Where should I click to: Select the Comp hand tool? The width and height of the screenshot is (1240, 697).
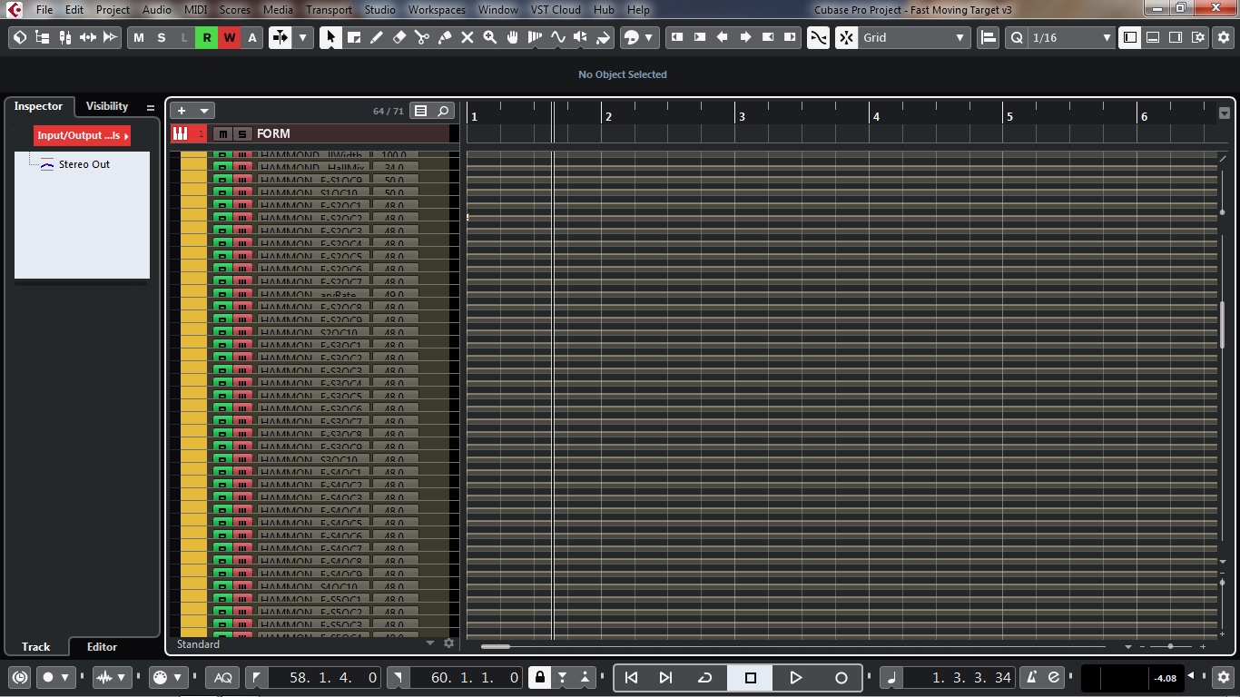coord(513,37)
